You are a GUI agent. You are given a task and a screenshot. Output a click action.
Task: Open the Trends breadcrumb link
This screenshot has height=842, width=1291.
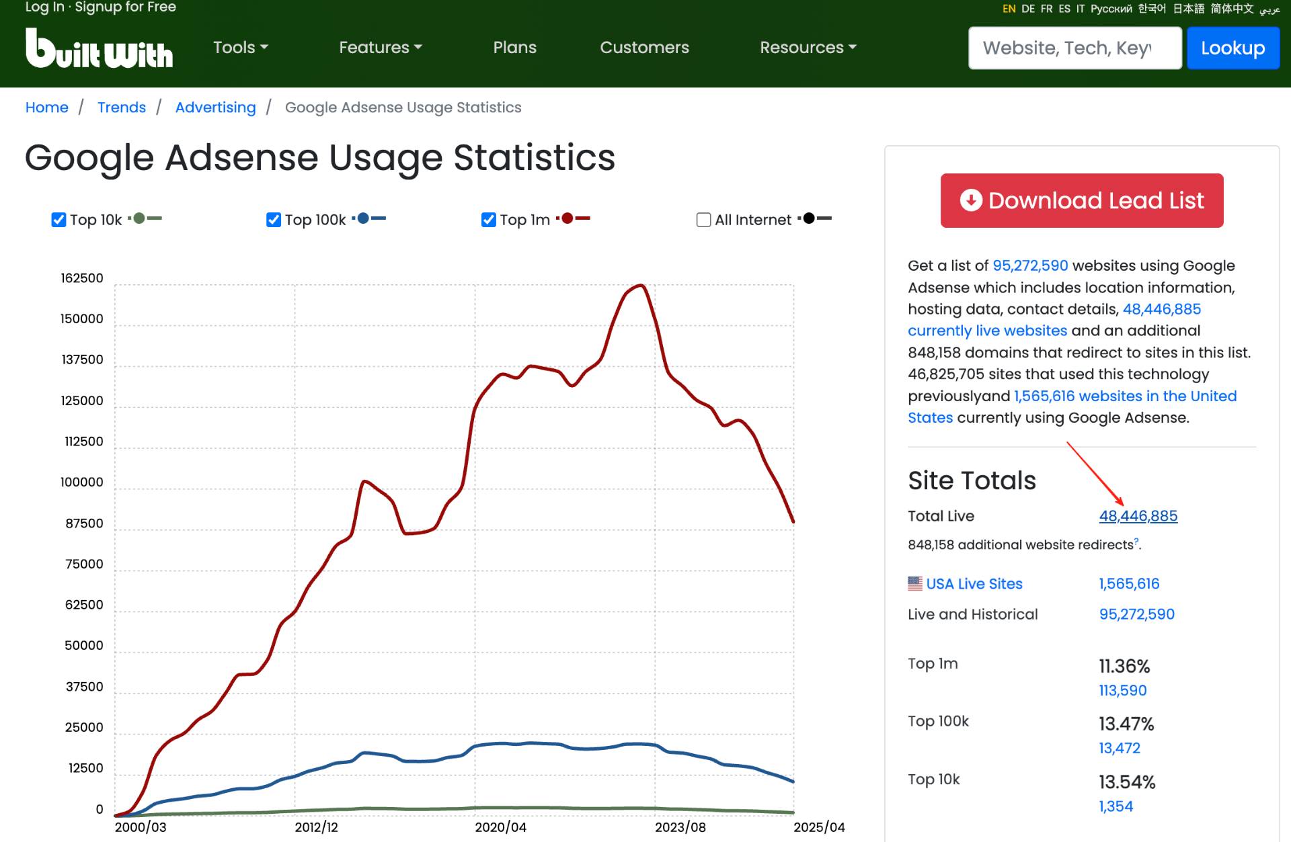click(122, 108)
